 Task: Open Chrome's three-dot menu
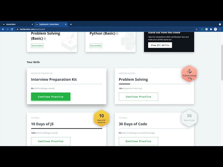click(x=220, y=29)
